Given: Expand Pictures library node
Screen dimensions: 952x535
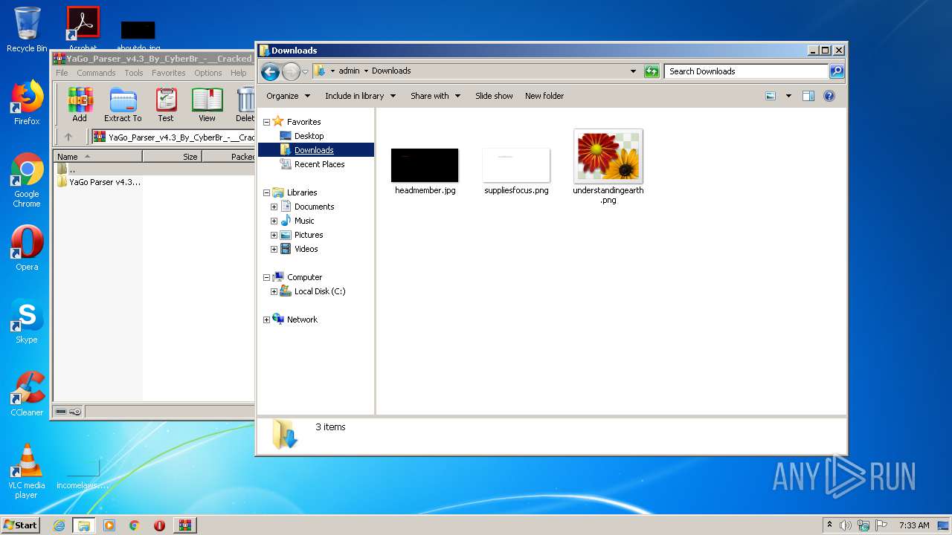Looking at the screenshot, I should 274,235.
